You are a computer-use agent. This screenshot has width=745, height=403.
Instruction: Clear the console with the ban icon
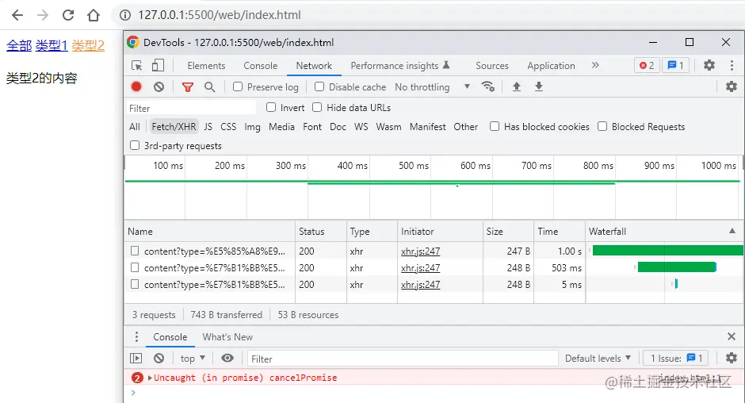click(x=159, y=359)
